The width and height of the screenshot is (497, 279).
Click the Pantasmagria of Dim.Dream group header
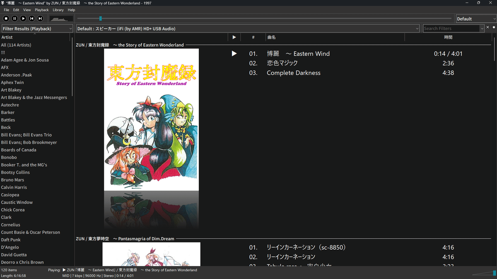coord(125,239)
